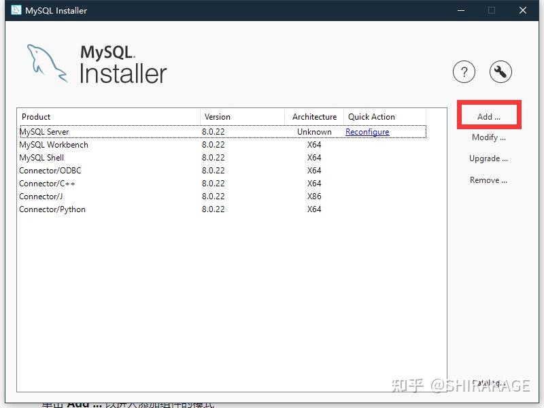This screenshot has height=408, width=544.
Task: Click the Upgrade ... button
Action: tap(489, 158)
